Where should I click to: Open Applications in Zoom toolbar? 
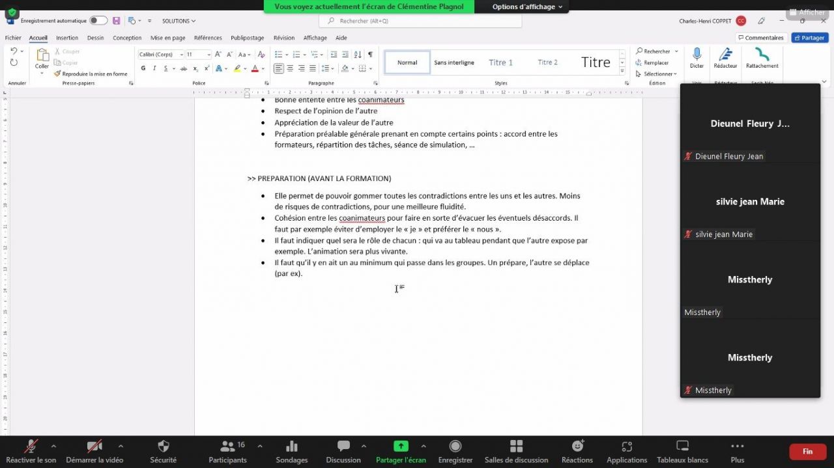[x=627, y=452]
